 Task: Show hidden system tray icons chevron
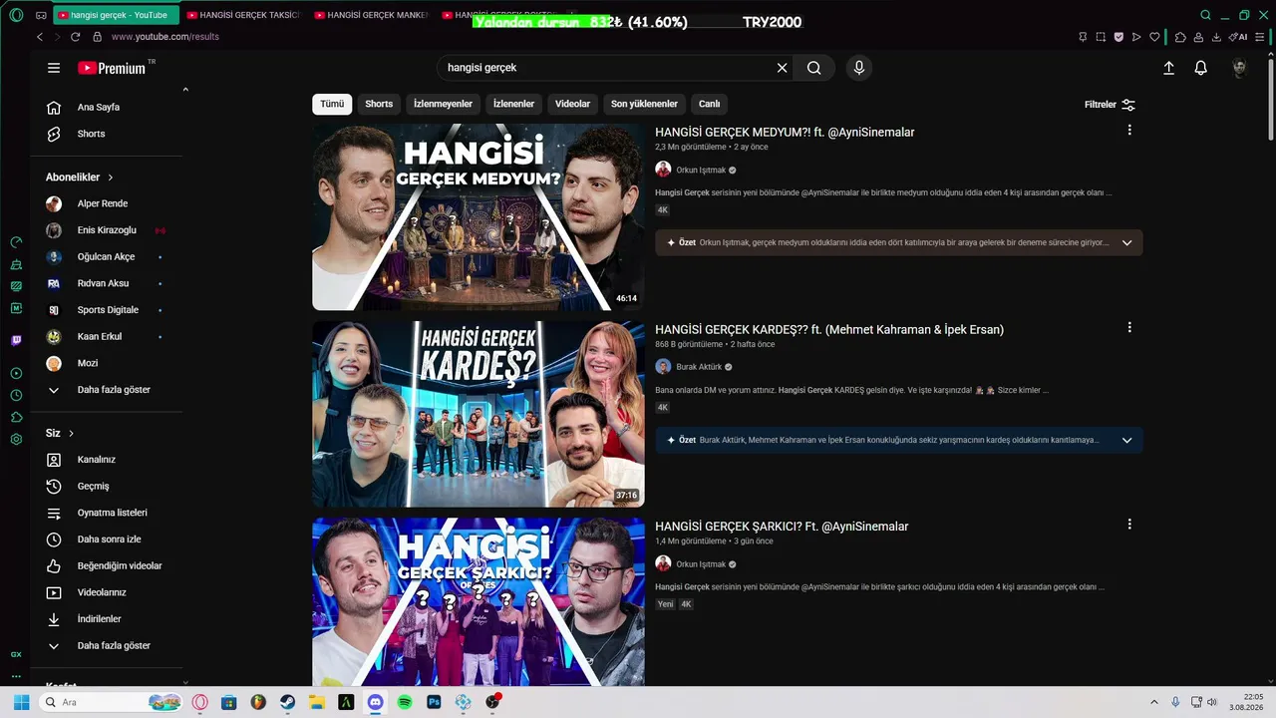tap(1154, 702)
